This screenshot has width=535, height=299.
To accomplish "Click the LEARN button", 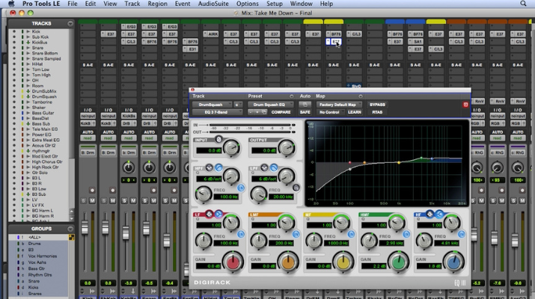I will click(x=355, y=112).
